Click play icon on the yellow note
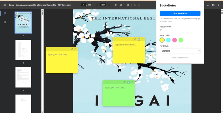 [139, 39]
